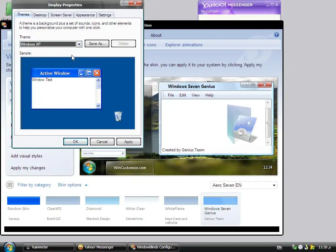Click the "Stardock Design" author text
Viewport: 336px width, 252px height.
(98, 219)
